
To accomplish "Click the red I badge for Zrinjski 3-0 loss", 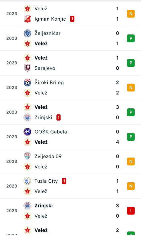I will point(131,211).
